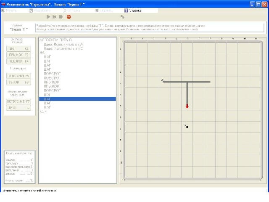Screen dimensions: 269x202
Task: Maximize the Стрелочка window
Action: coord(258,4)
